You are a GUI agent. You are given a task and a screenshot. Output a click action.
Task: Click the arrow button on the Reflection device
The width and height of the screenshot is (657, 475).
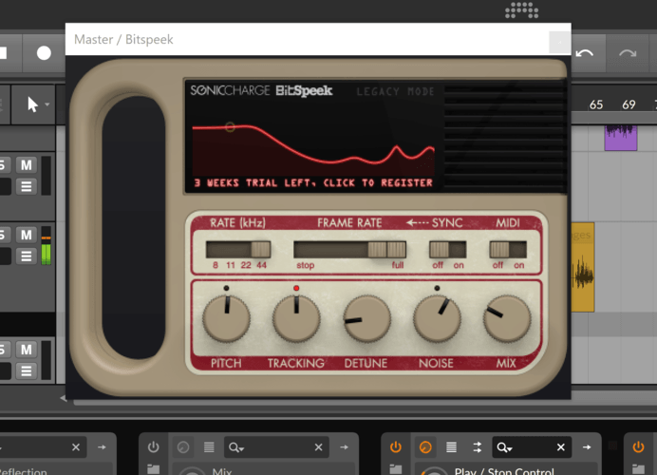102,447
